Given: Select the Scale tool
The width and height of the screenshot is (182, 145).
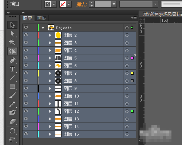Looking at the screenshot, I should (12, 140).
